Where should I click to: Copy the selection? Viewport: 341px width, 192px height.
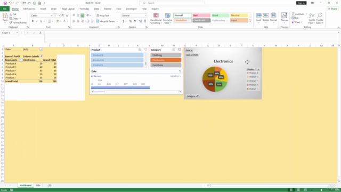[x=14, y=19]
